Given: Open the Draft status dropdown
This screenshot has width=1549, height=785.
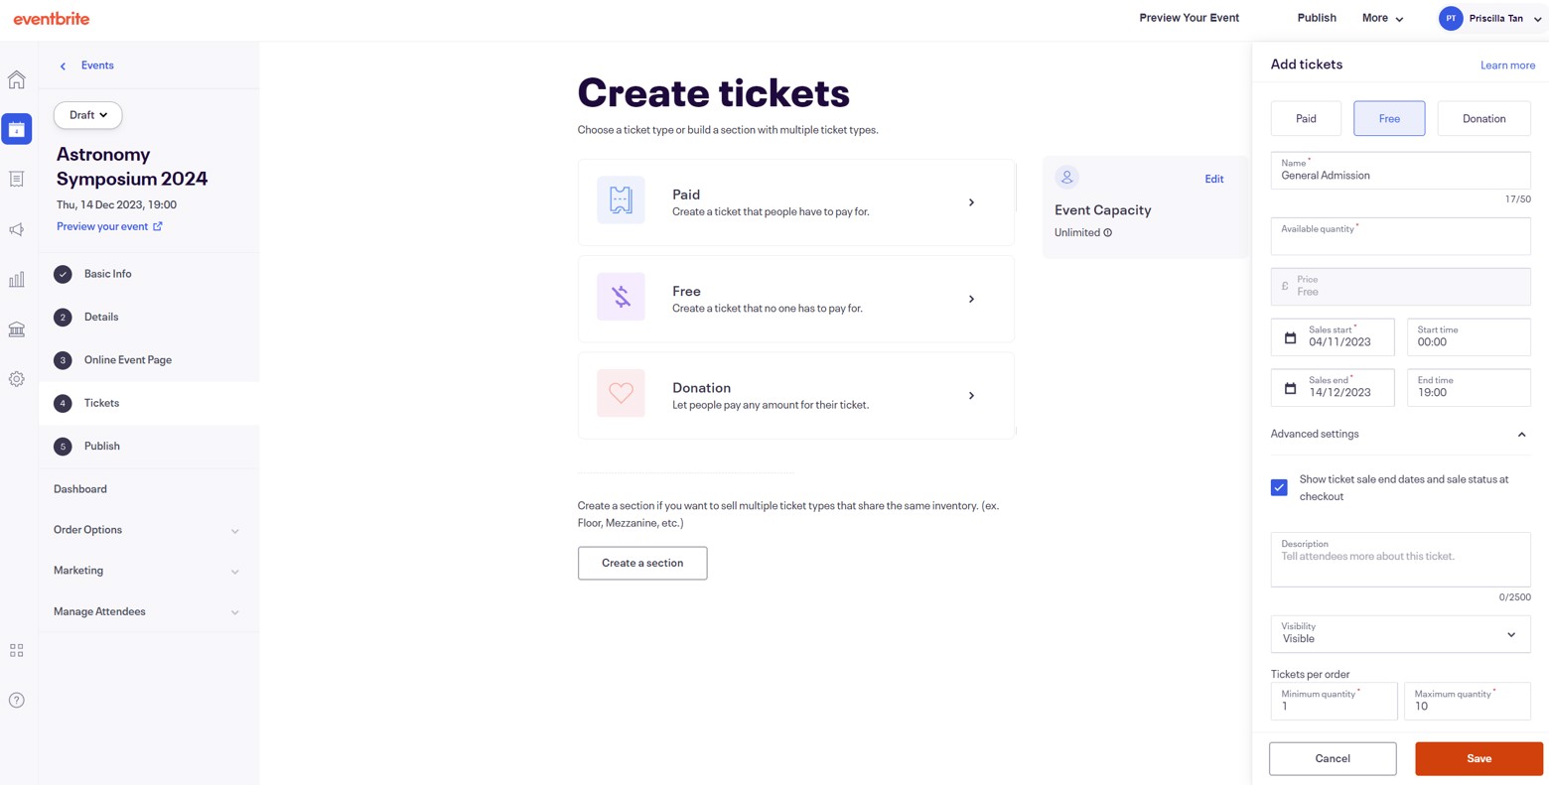Looking at the screenshot, I should [87, 115].
